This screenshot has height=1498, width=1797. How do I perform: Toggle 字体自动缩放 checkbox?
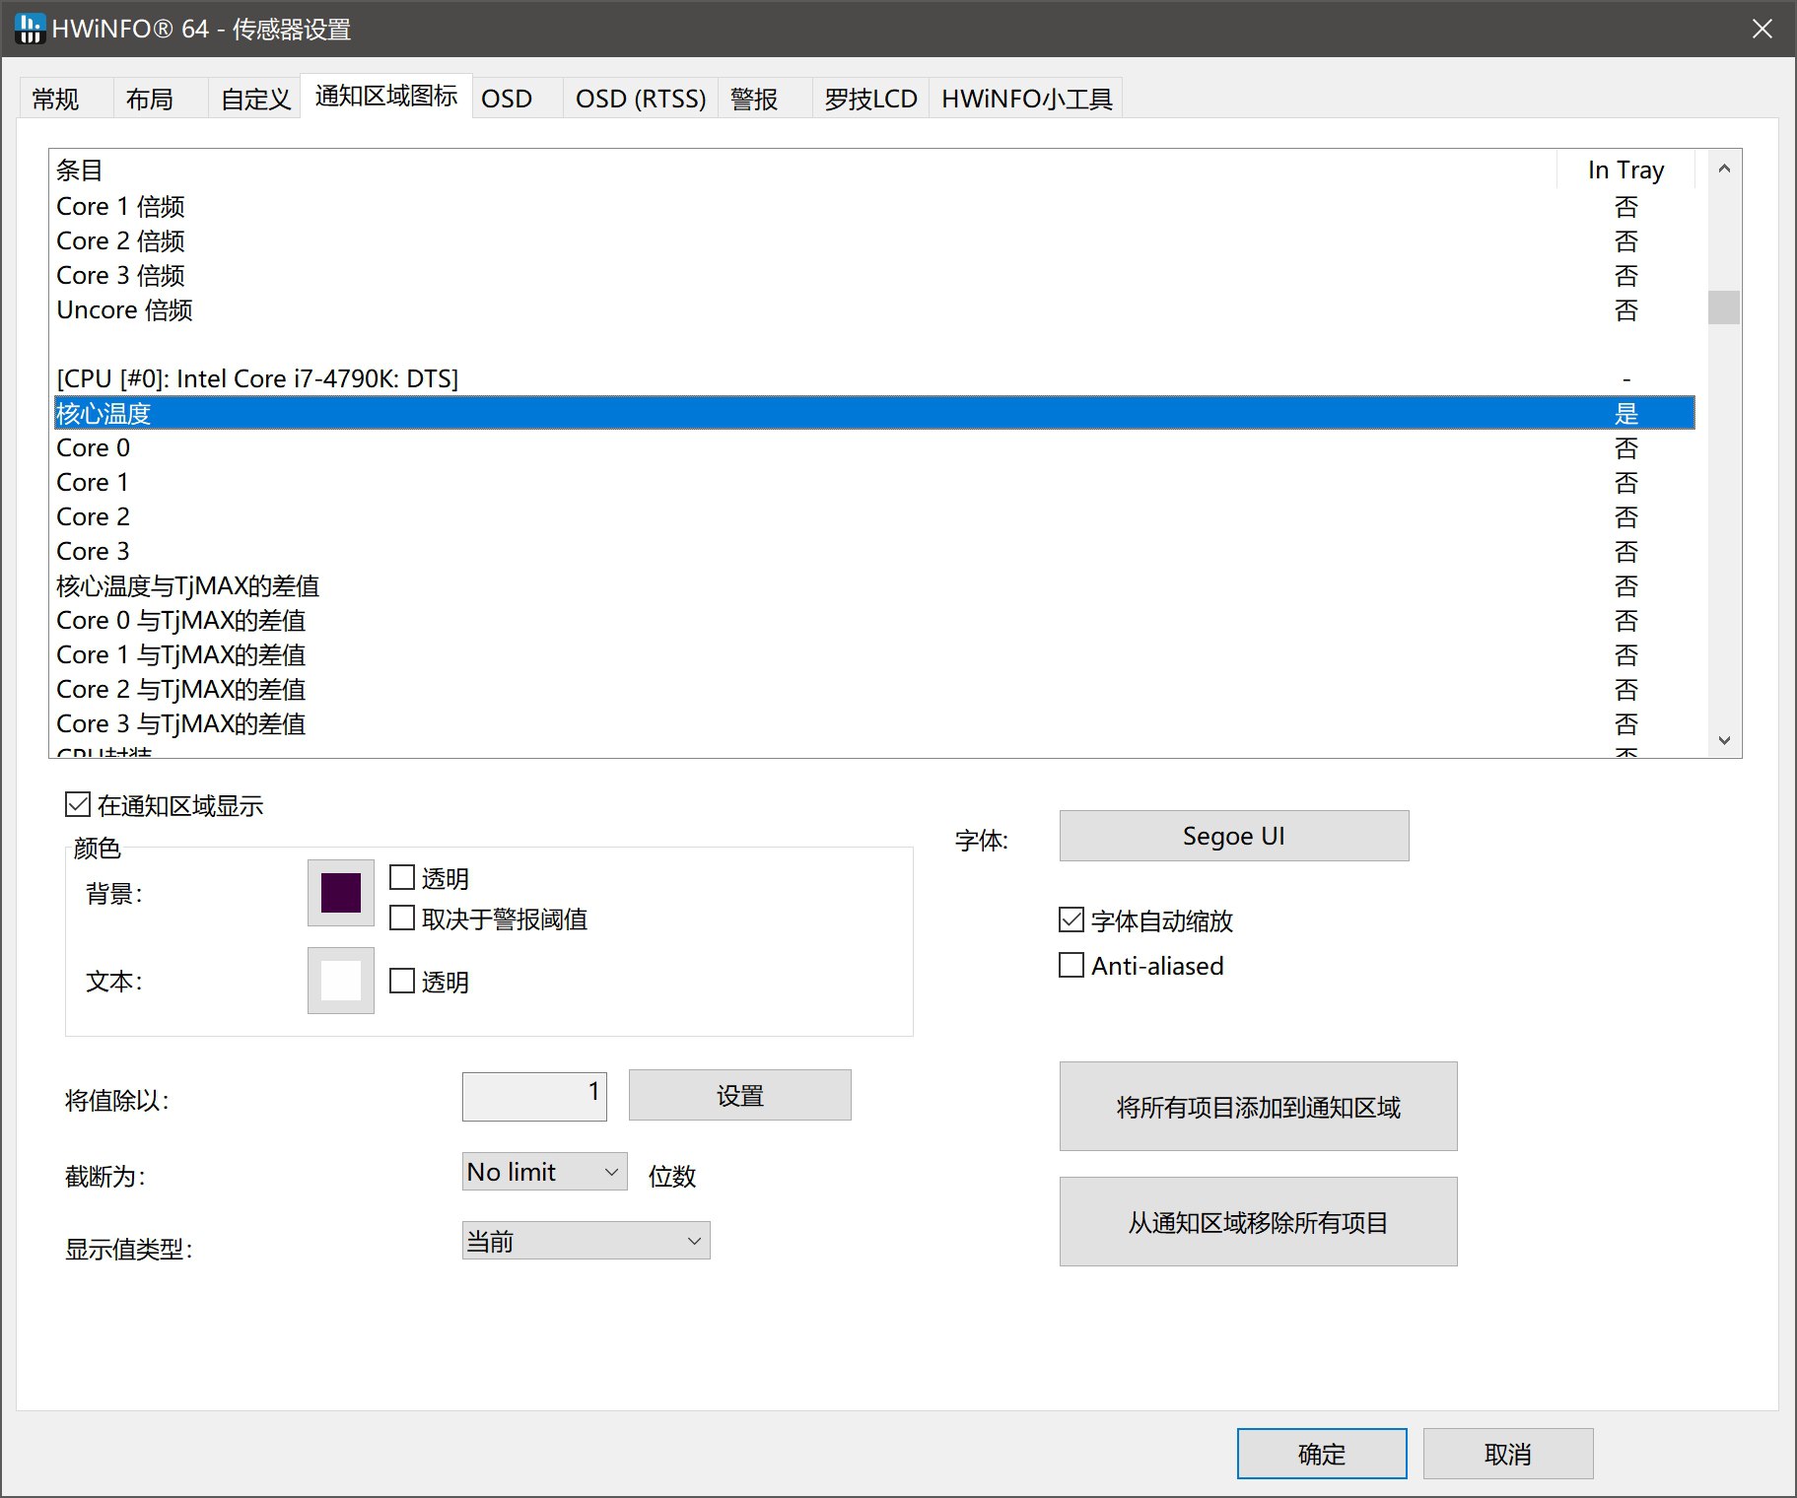pyautogui.click(x=1071, y=920)
